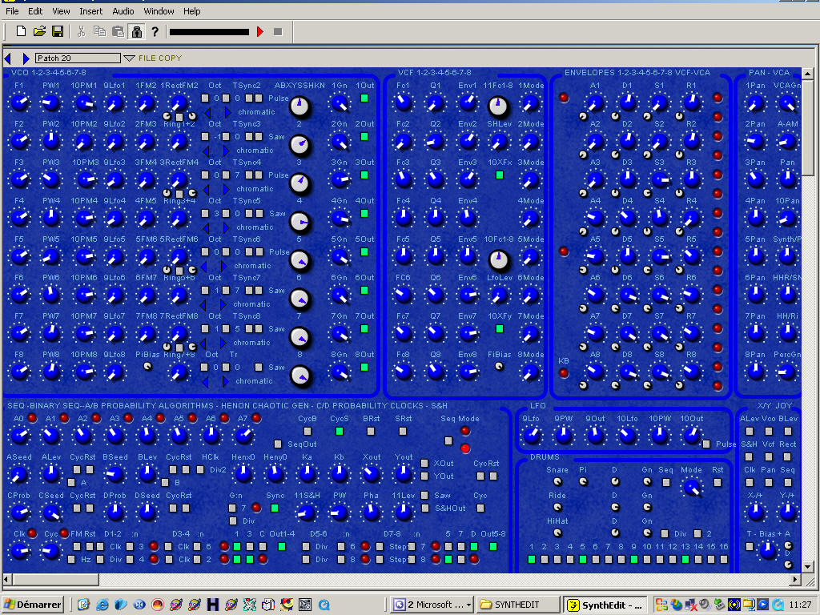Select the previous patch with left blue arrow

pyautogui.click(x=8, y=58)
